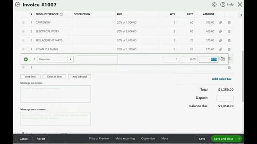Open Print or Preview
This screenshot has width=257, height=144.
coord(99,138)
